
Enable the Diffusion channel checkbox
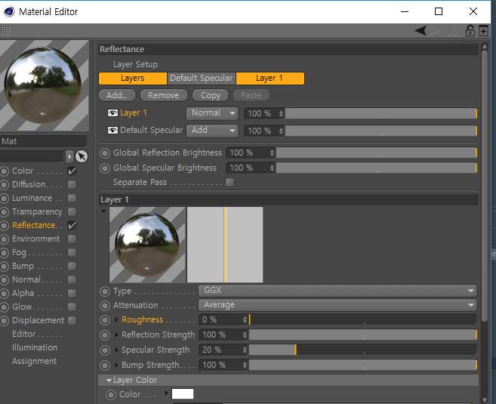click(72, 184)
